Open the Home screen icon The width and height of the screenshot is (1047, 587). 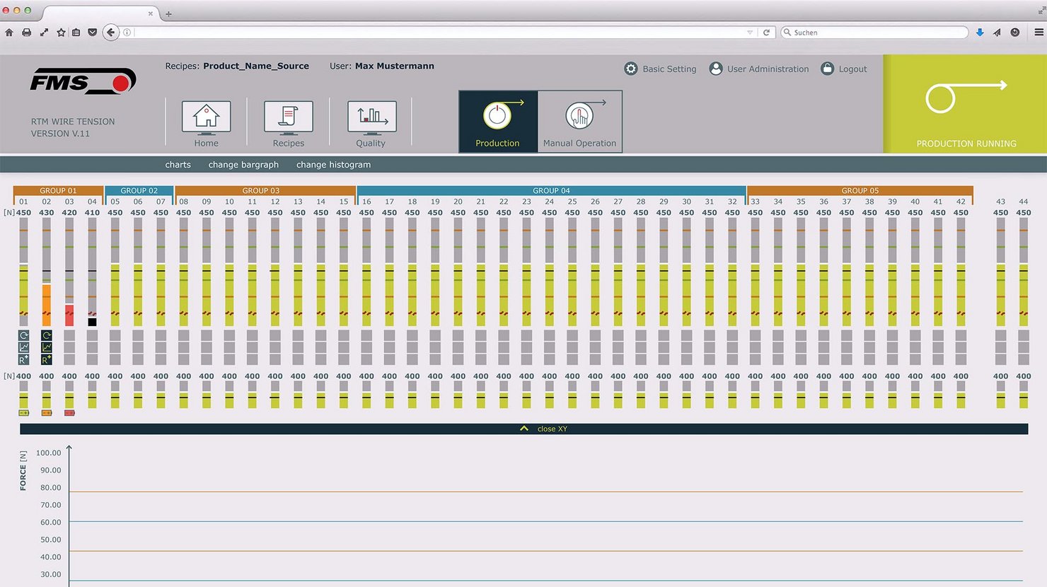point(206,117)
